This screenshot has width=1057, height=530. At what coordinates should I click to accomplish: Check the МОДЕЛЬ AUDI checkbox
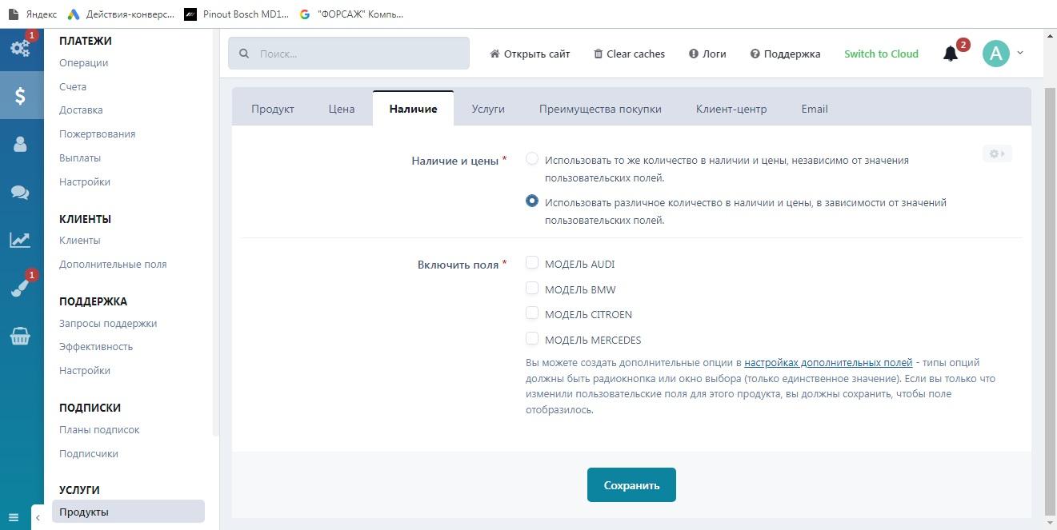point(532,263)
